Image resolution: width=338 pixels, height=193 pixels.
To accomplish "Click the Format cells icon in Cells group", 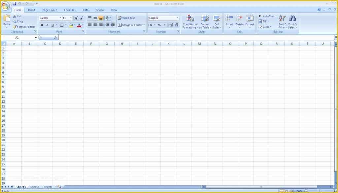I will [250, 18].
